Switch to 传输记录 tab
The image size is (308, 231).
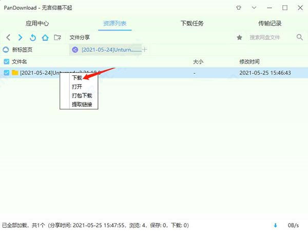point(269,24)
